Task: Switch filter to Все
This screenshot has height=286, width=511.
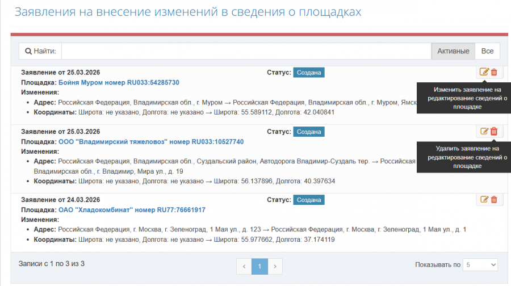Action: (x=487, y=51)
